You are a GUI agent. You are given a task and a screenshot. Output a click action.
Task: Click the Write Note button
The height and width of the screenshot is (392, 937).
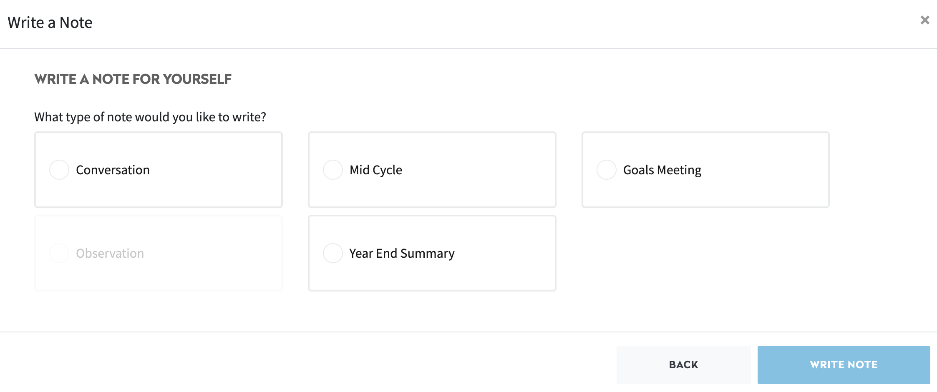tap(844, 364)
